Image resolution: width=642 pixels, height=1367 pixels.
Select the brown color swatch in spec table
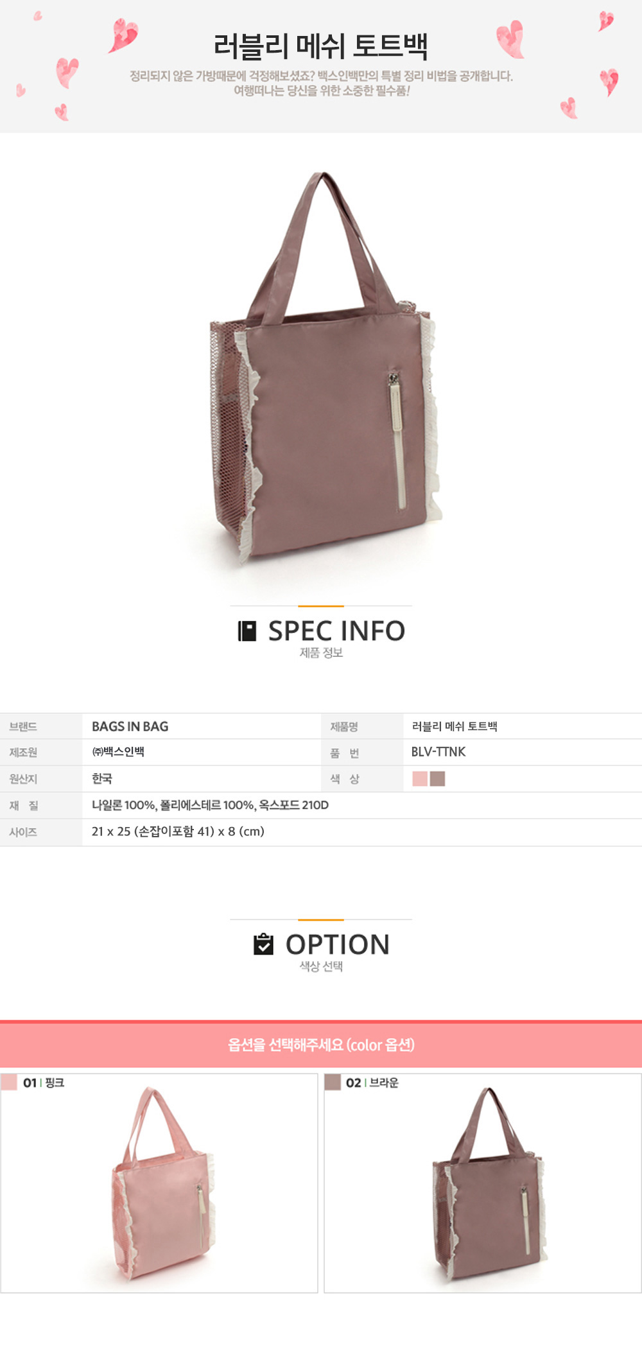(438, 778)
